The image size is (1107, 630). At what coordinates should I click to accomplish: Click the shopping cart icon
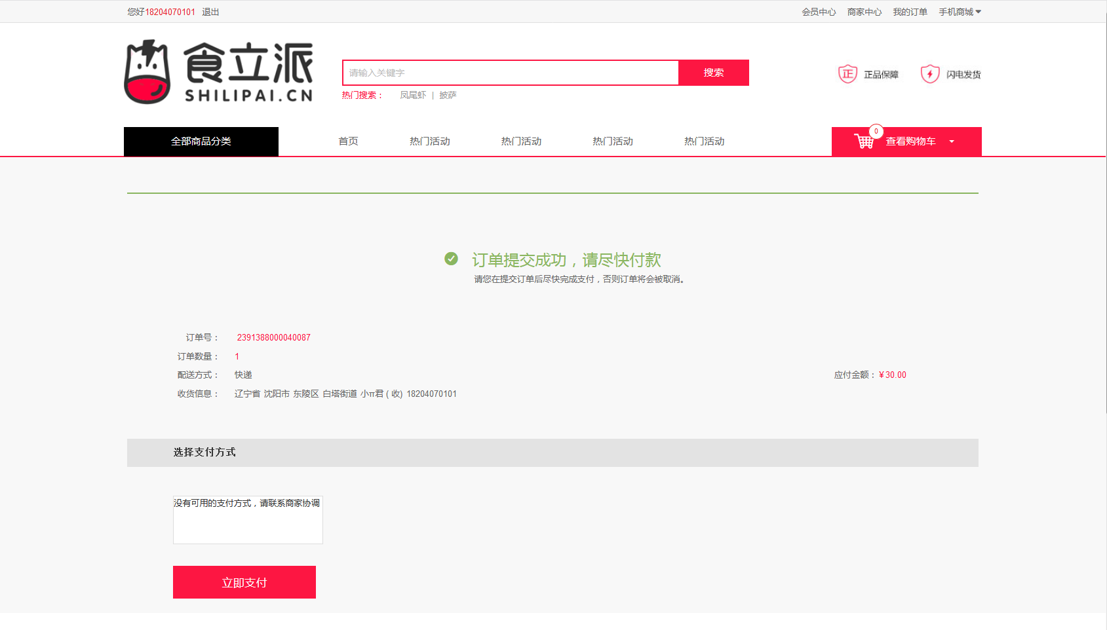pos(864,141)
